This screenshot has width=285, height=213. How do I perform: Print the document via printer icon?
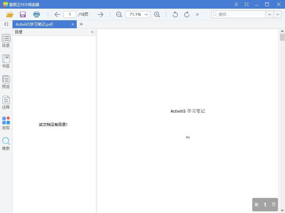tap(36, 14)
